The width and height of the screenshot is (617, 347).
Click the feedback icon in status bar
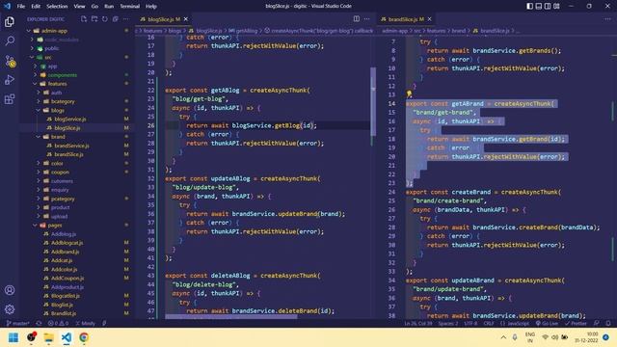click(597, 324)
